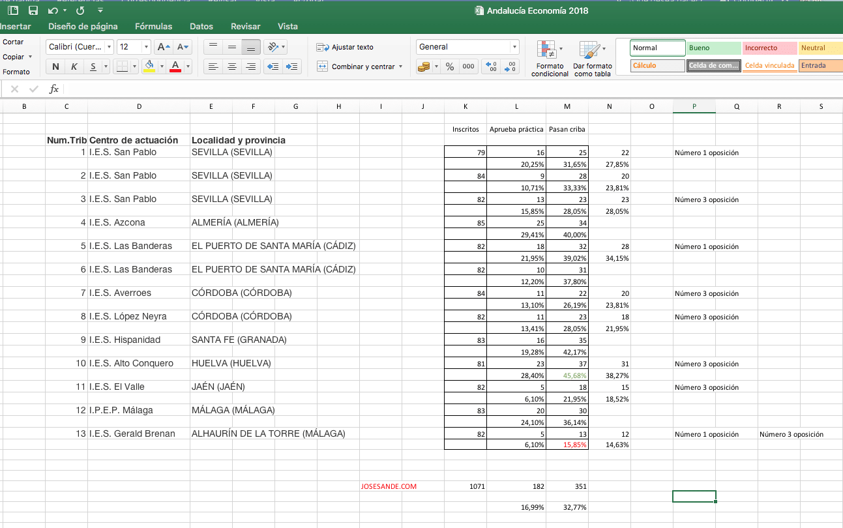Screen dimensions: 843x528
Task: Apply percent style icon
Action: [450, 66]
